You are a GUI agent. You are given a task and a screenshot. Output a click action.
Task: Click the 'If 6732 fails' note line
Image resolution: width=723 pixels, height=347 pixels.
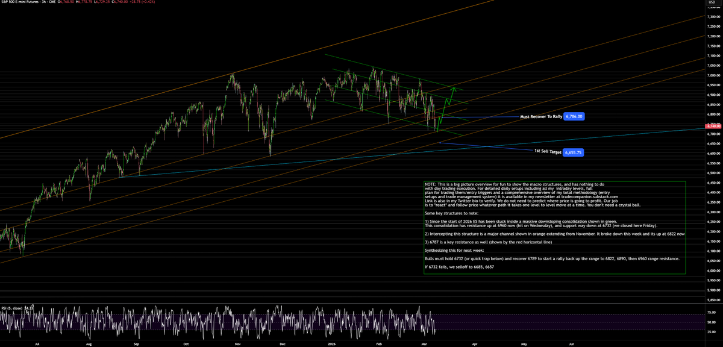[460, 266]
